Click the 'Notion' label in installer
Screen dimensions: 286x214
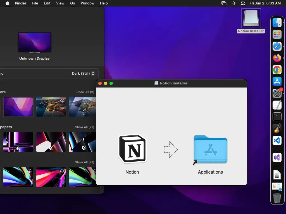coord(132,172)
